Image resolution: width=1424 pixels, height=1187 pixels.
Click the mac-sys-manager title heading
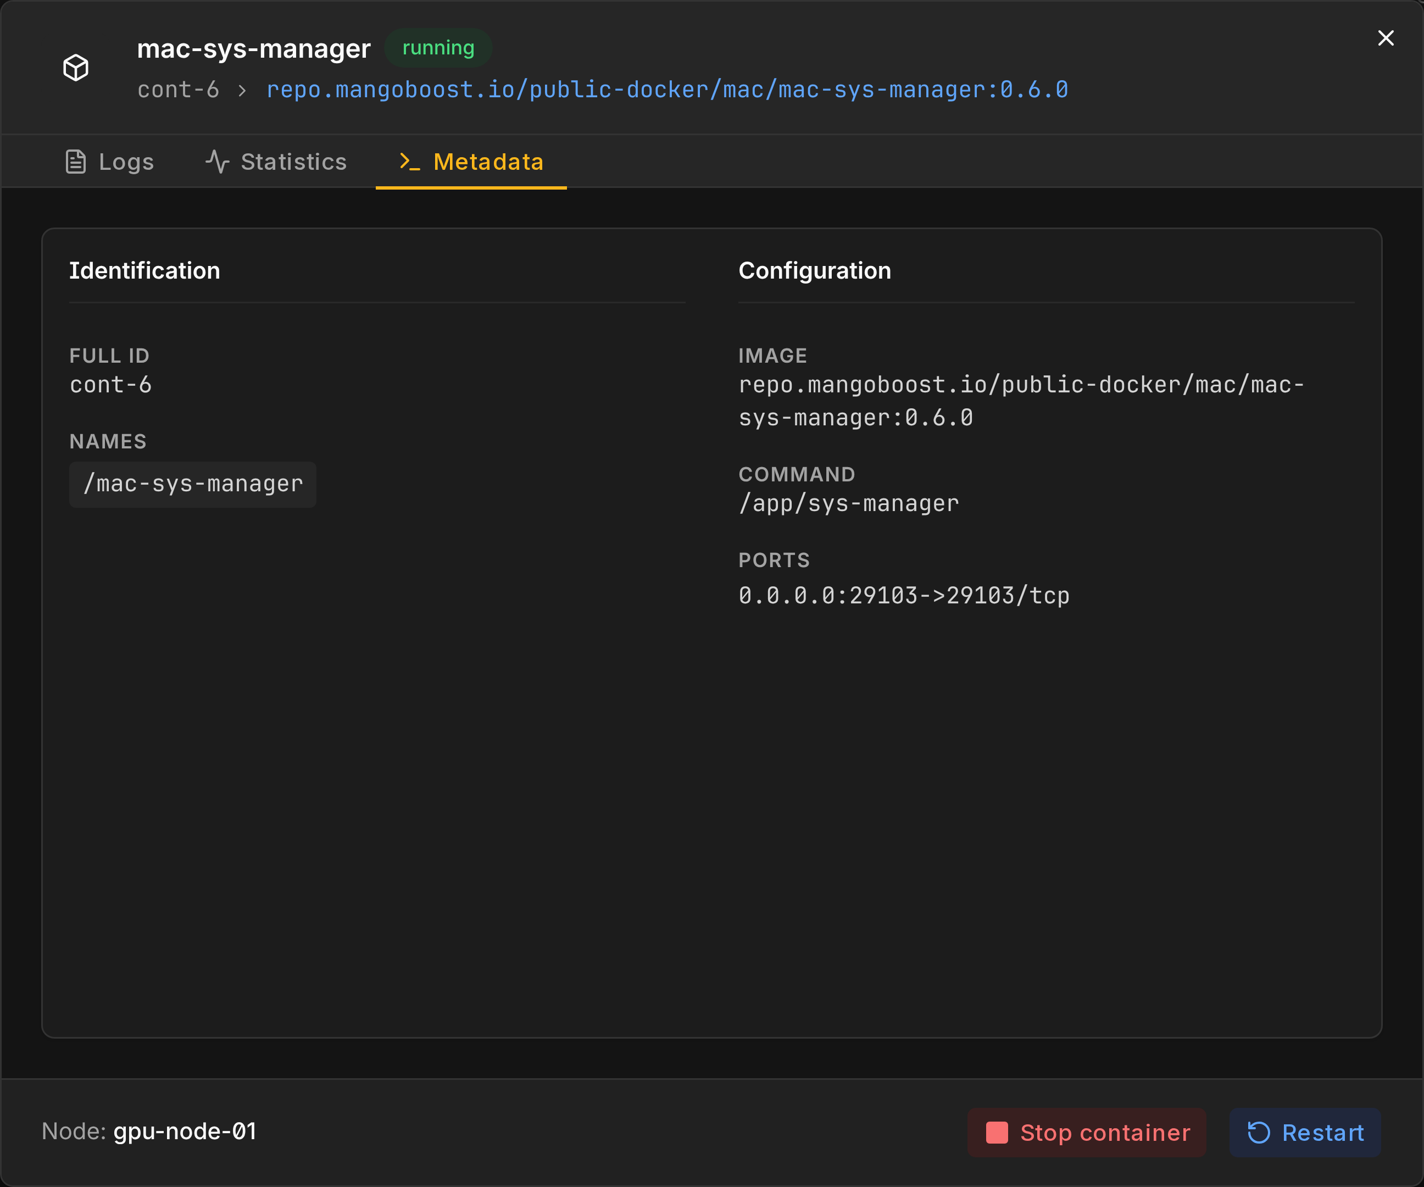click(254, 49)
